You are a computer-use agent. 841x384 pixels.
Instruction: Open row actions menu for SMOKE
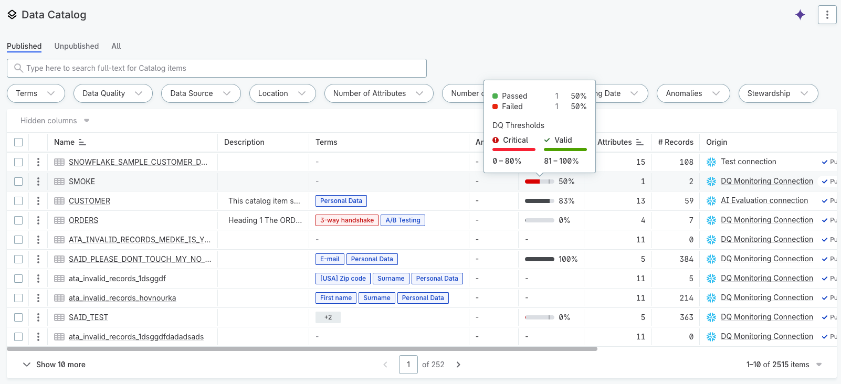[38, 182]
